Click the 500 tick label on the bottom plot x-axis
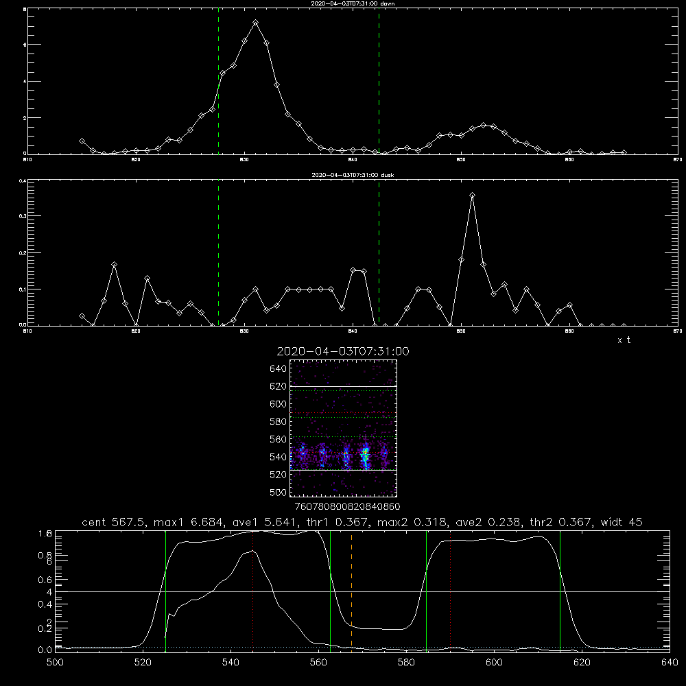This screenshot has height=686, width=686. click(55, 663)
